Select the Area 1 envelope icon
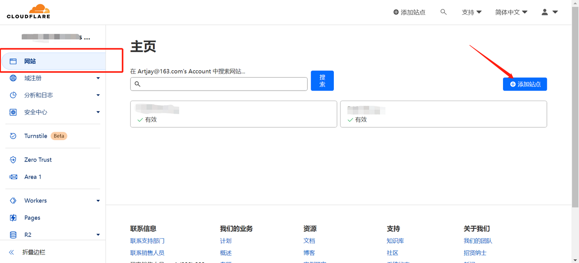Viewport: 579px width, 263px height. coord(14,177)
